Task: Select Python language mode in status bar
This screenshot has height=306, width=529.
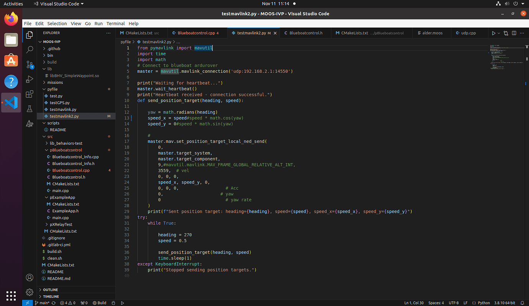Action: click(484, 303)
